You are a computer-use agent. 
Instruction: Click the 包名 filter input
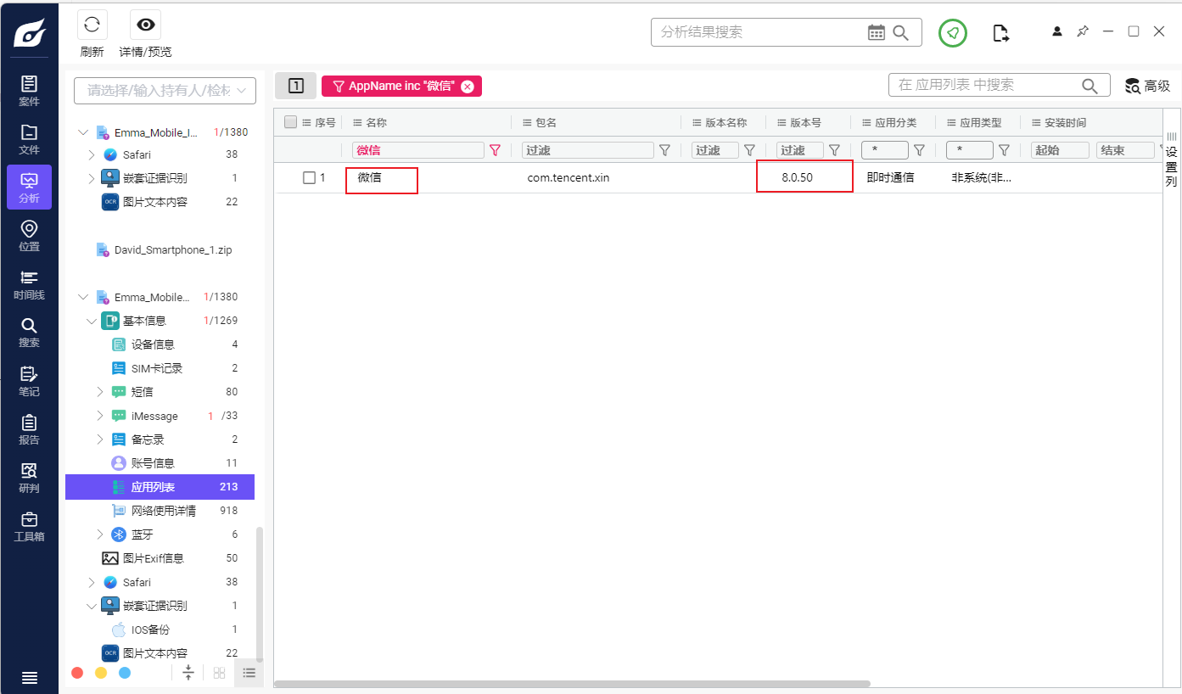coord(588,150)
